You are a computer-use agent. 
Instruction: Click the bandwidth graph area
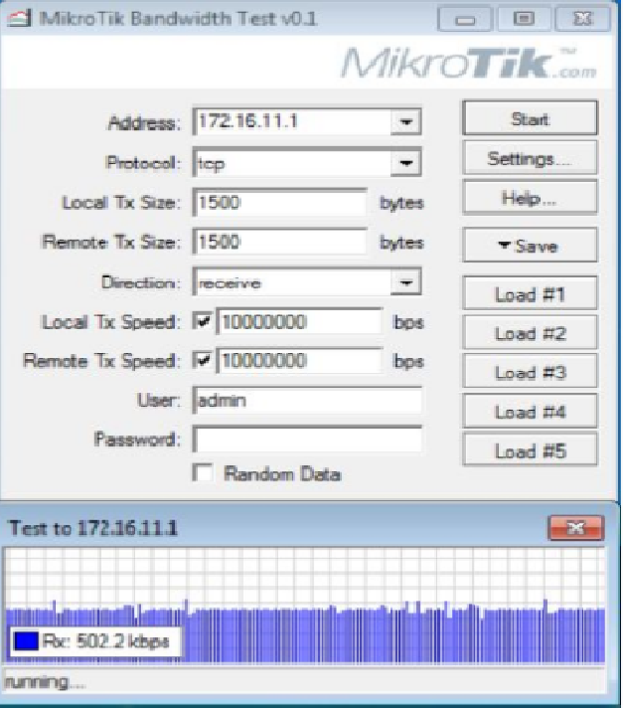pos(304,606)
